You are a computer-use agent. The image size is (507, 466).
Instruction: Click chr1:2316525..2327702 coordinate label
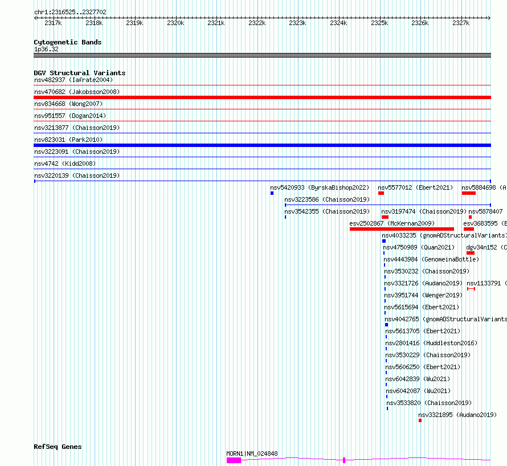(x=70, y=12)
